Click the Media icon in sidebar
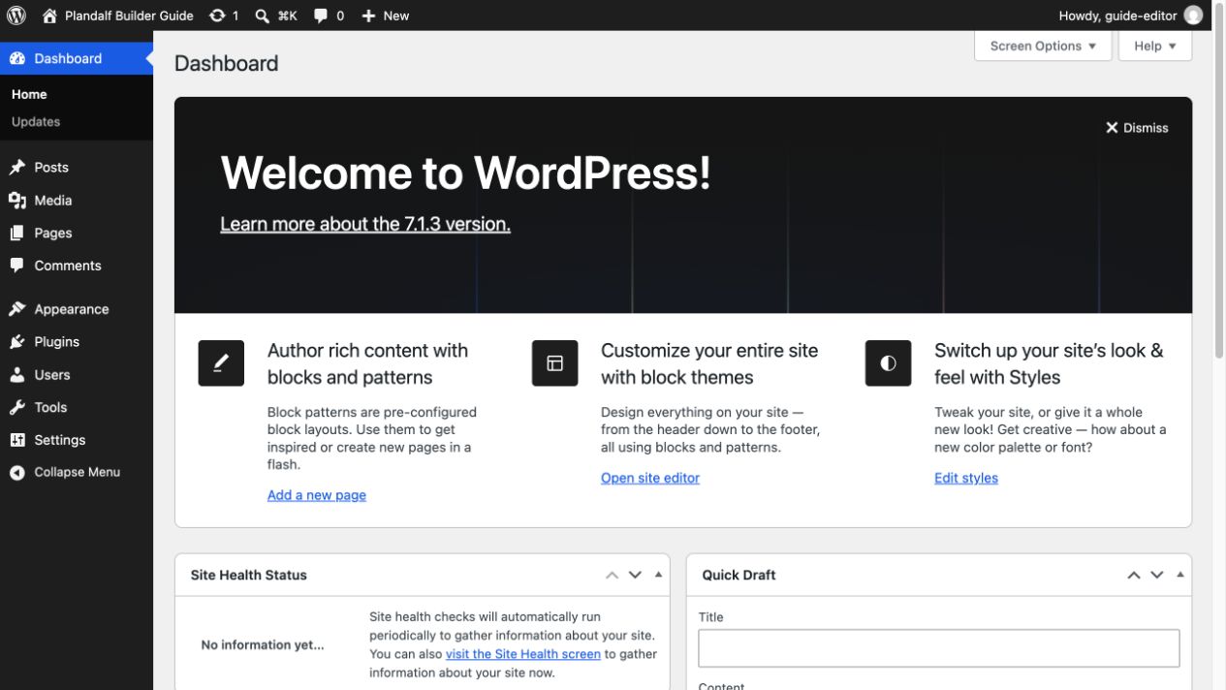 point(17,201)
